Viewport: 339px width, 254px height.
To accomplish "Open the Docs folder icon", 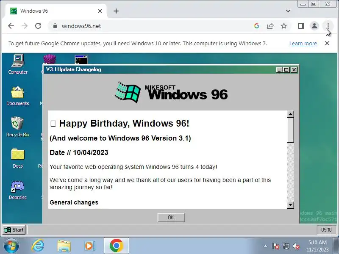I will [18, 158].
